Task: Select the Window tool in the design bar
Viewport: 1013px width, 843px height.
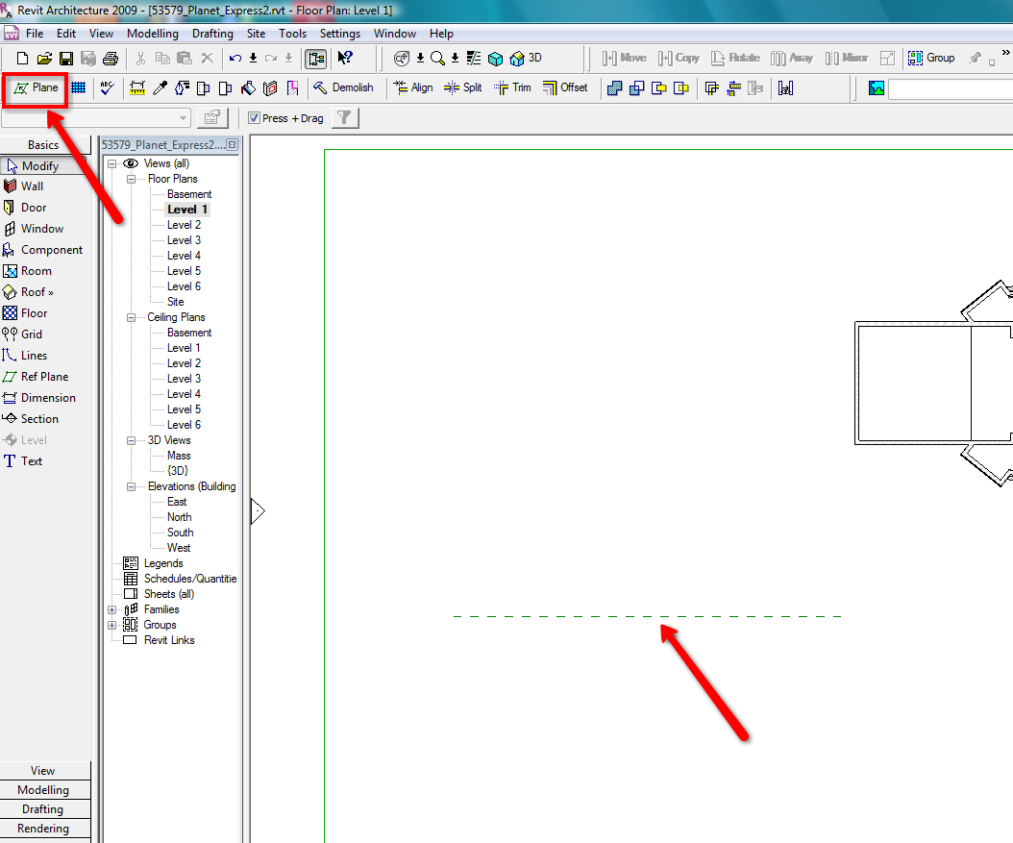Action: (x=33, y=229)
